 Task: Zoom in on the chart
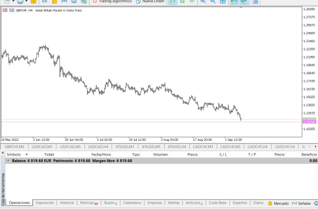point(203,2)
